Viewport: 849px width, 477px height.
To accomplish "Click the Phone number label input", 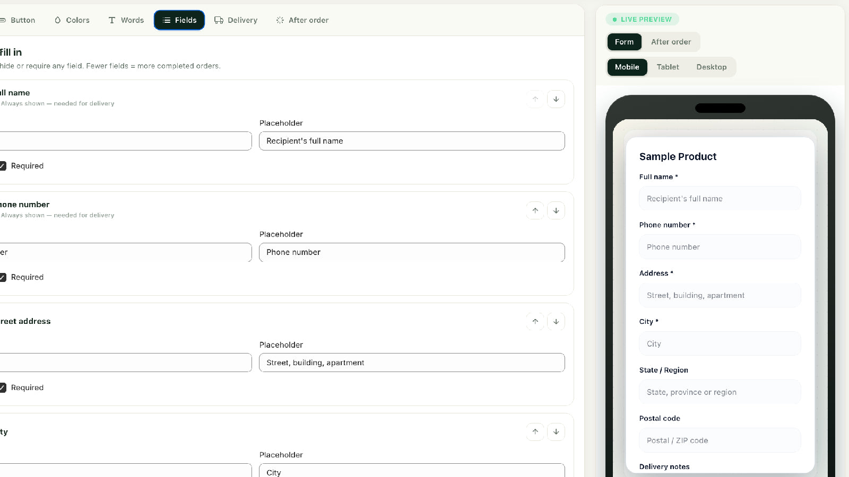I will (x=126, y=252).
